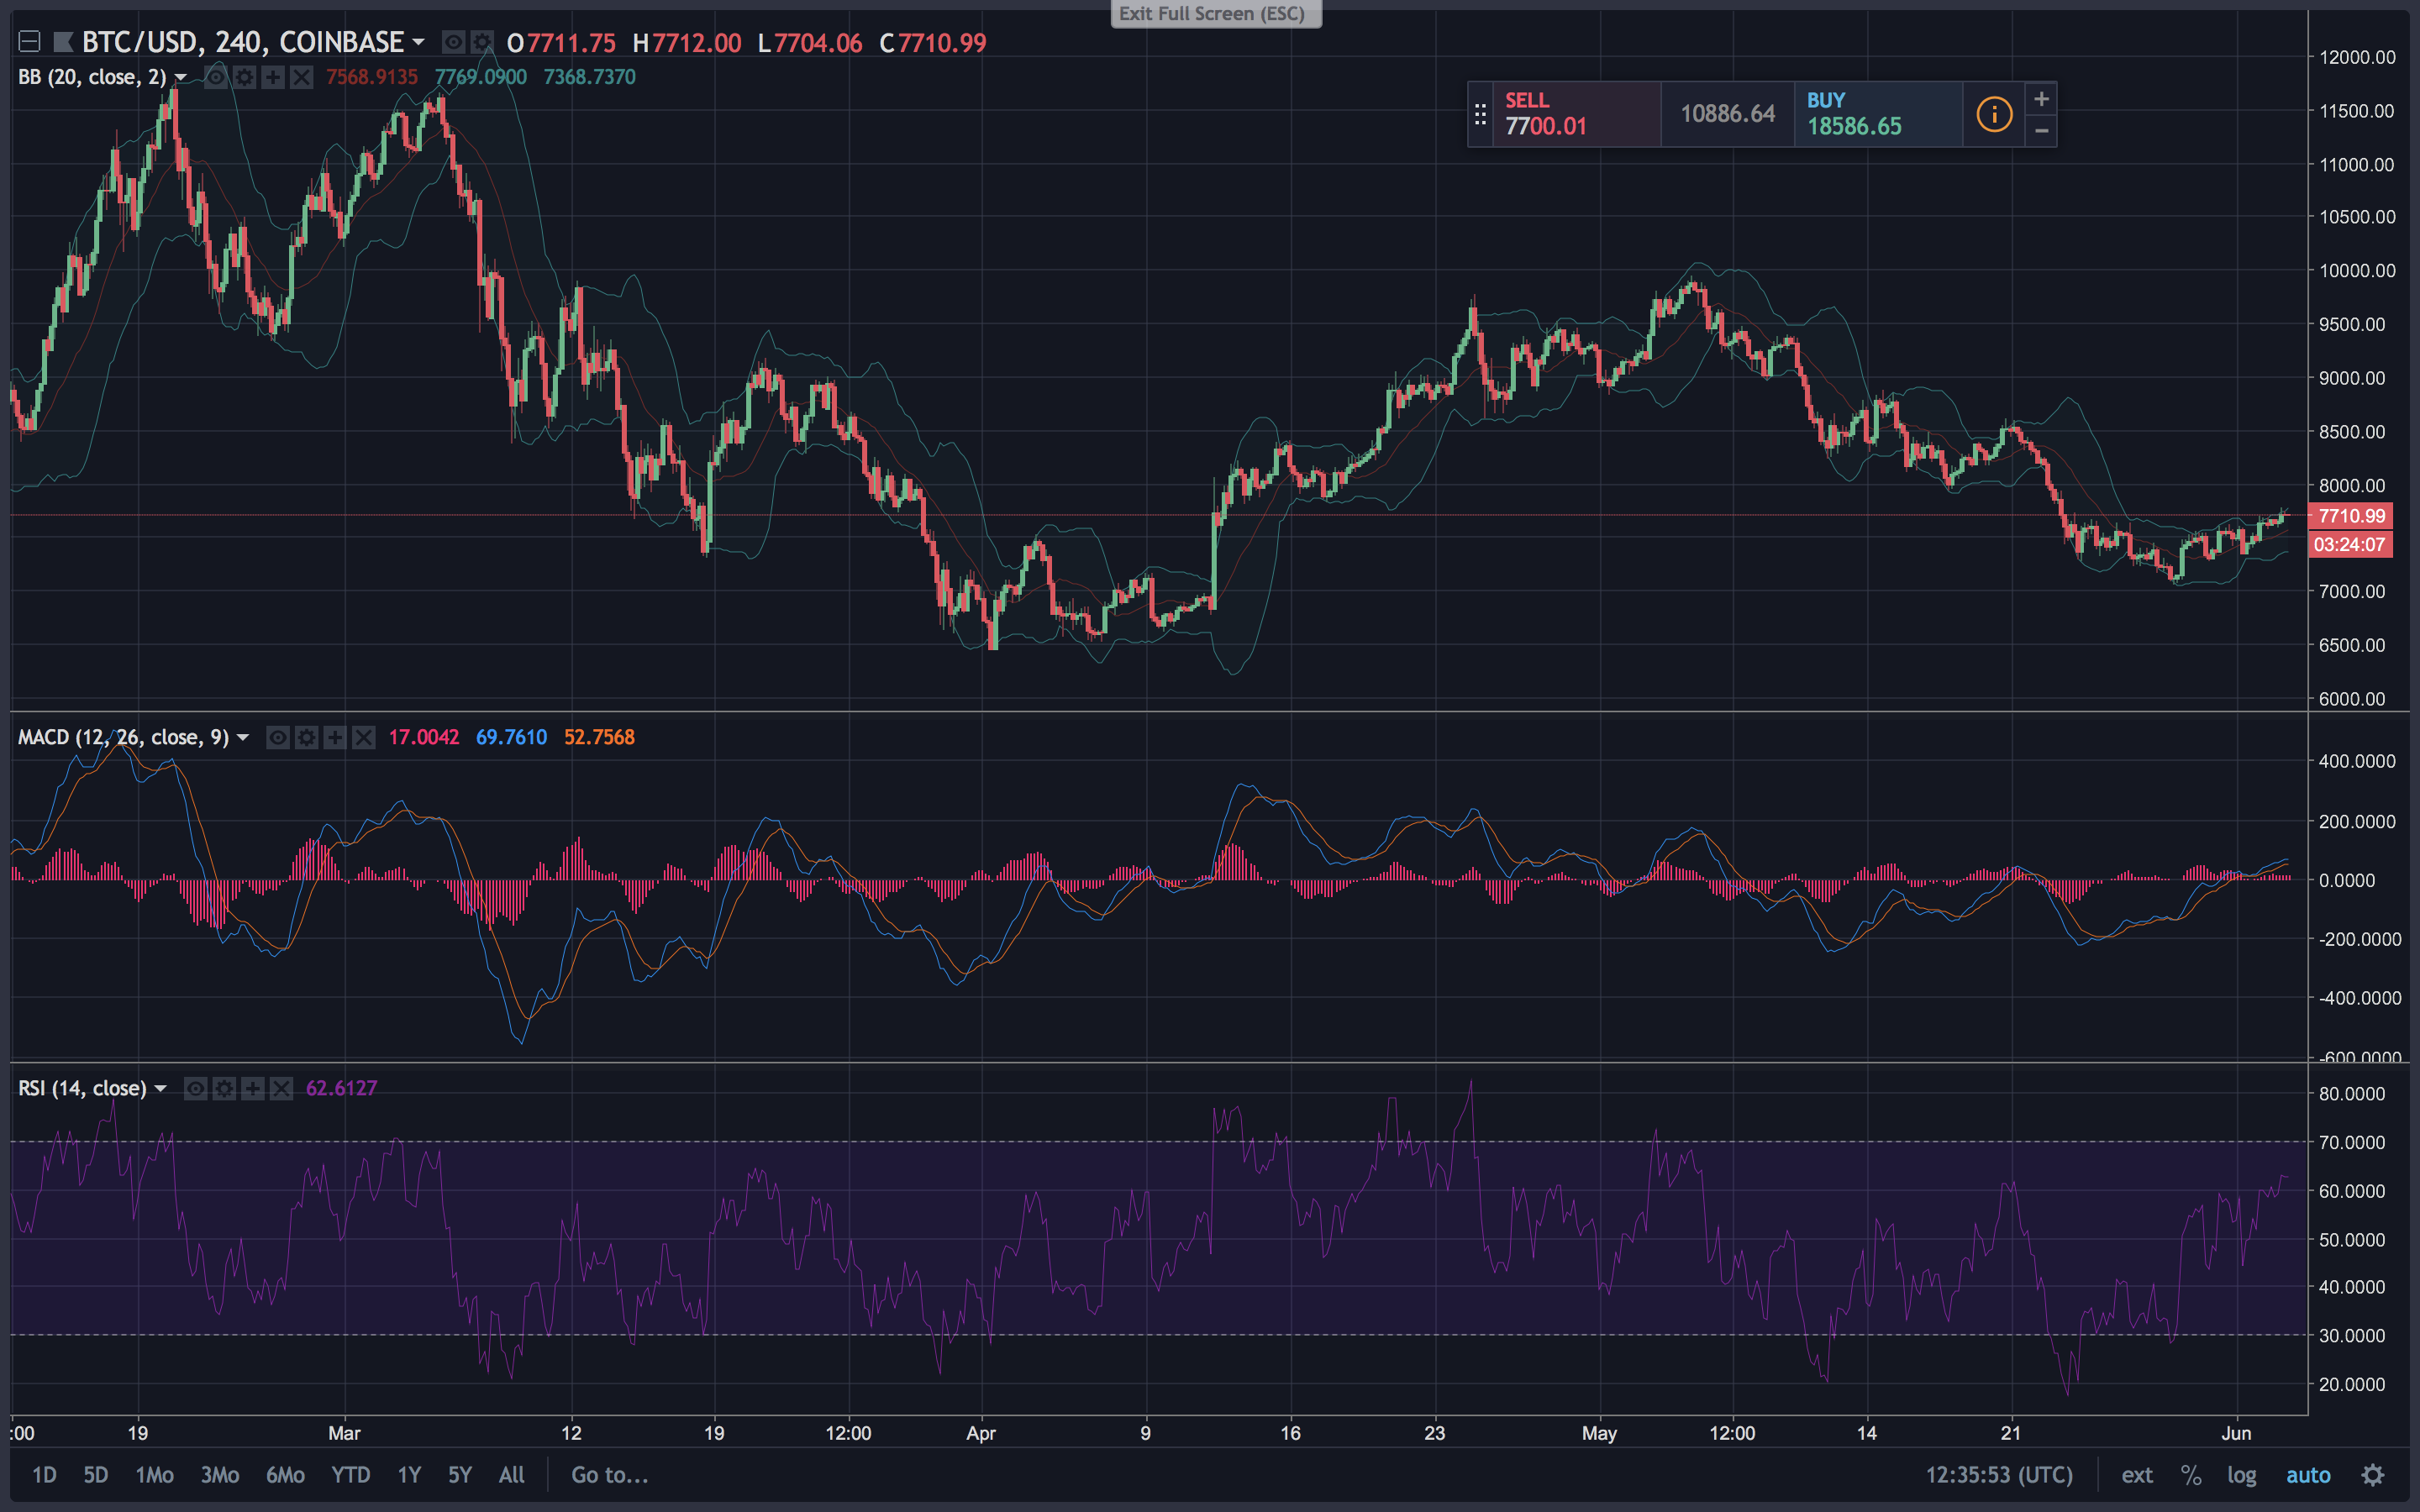2420x1512 pixels.
Task: Toggle the percent scale option
Action: (2191, 1475)
